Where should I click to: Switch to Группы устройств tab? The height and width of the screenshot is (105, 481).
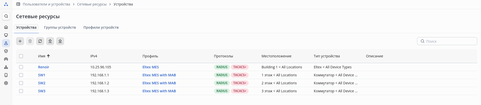coord(60,27)
